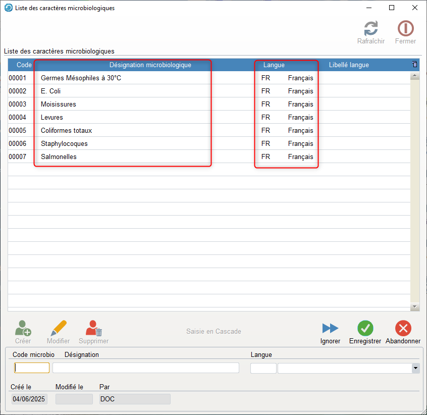The image size is (427, 415).
Task: Click the Créer new record icon
Action: point(23,329)
